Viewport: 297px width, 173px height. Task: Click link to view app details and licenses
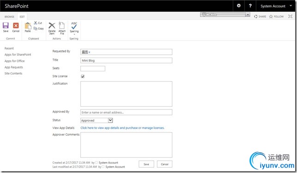click(x=122, y=128)
